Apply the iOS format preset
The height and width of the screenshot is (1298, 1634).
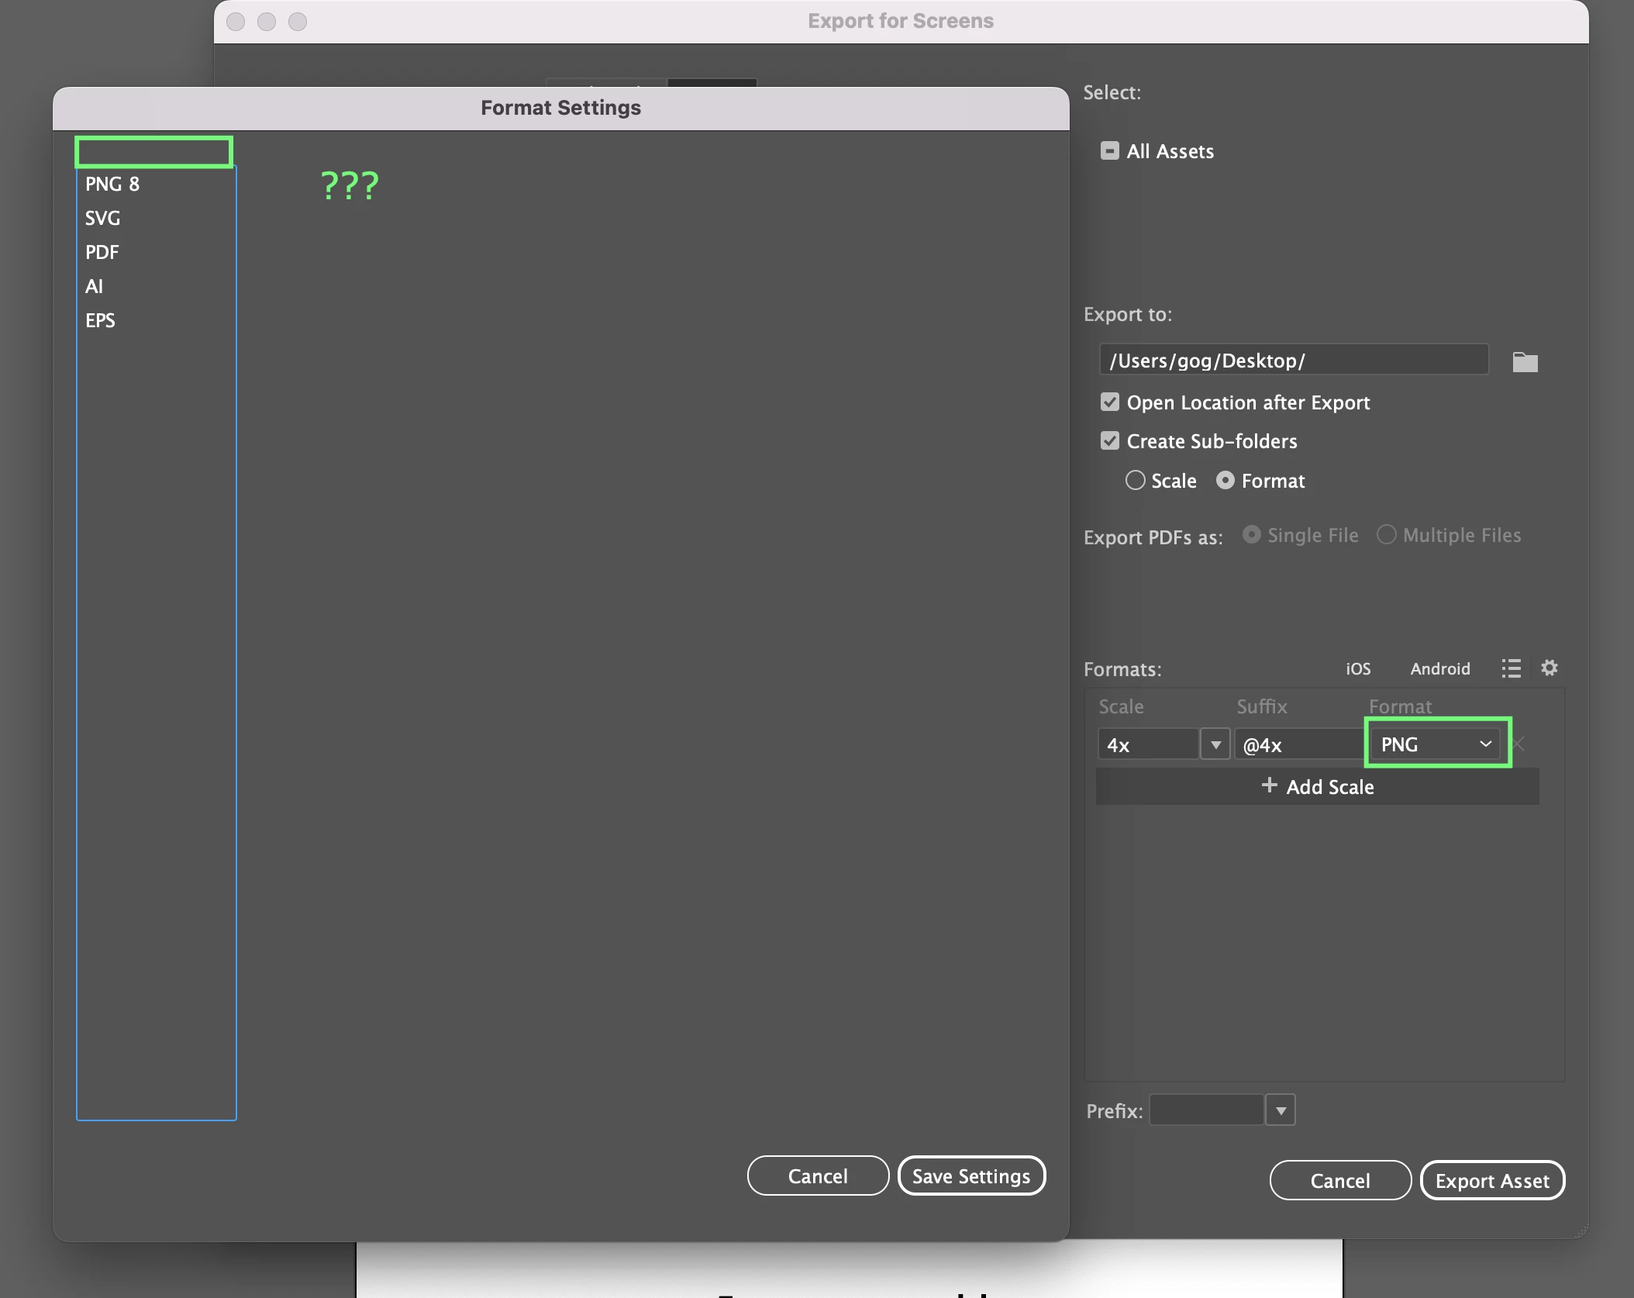[x=1357, y=668]
